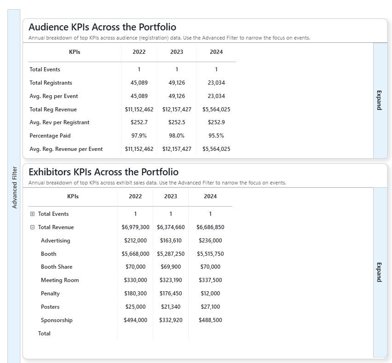
Task: Select the Sponsorship revenue row label
Action: click(x=57, y=320)
